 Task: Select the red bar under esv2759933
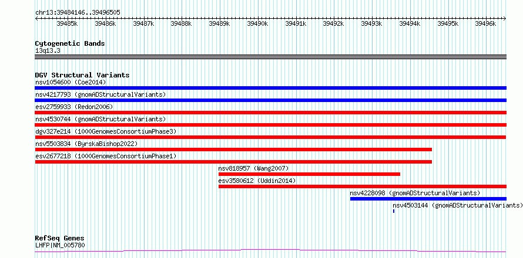pos(270,113)
